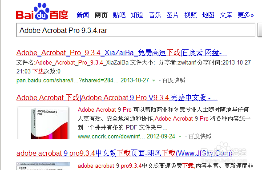Focus the search box containing Adobe Acrobat Pro 9.3.4.rar
The image size is (262, 170).
[136, 30]
